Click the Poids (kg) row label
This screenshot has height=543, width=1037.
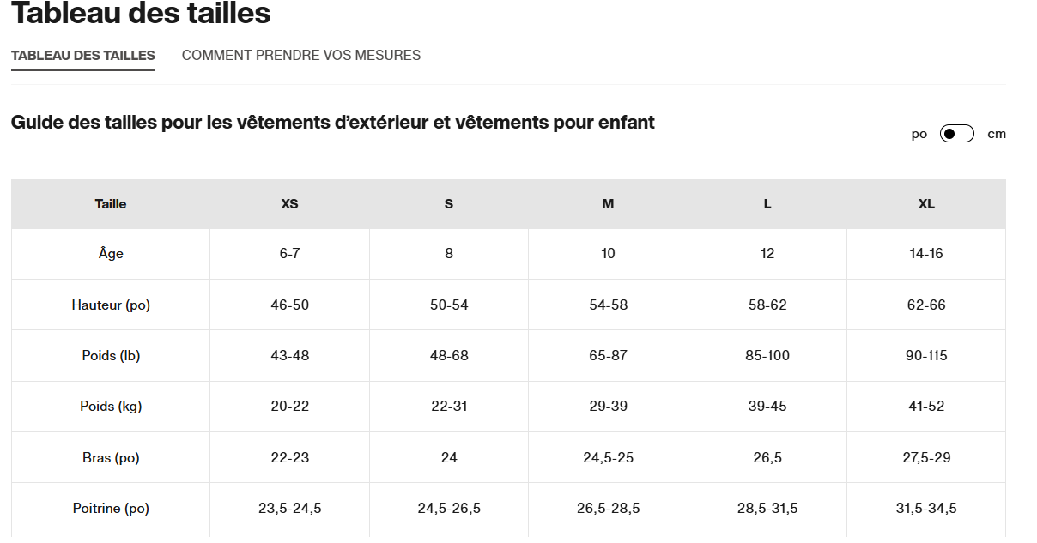pos(111,407)
